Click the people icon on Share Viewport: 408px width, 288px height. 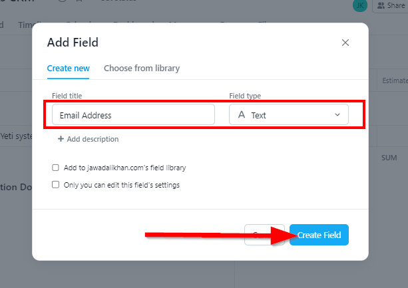(381, 5)
